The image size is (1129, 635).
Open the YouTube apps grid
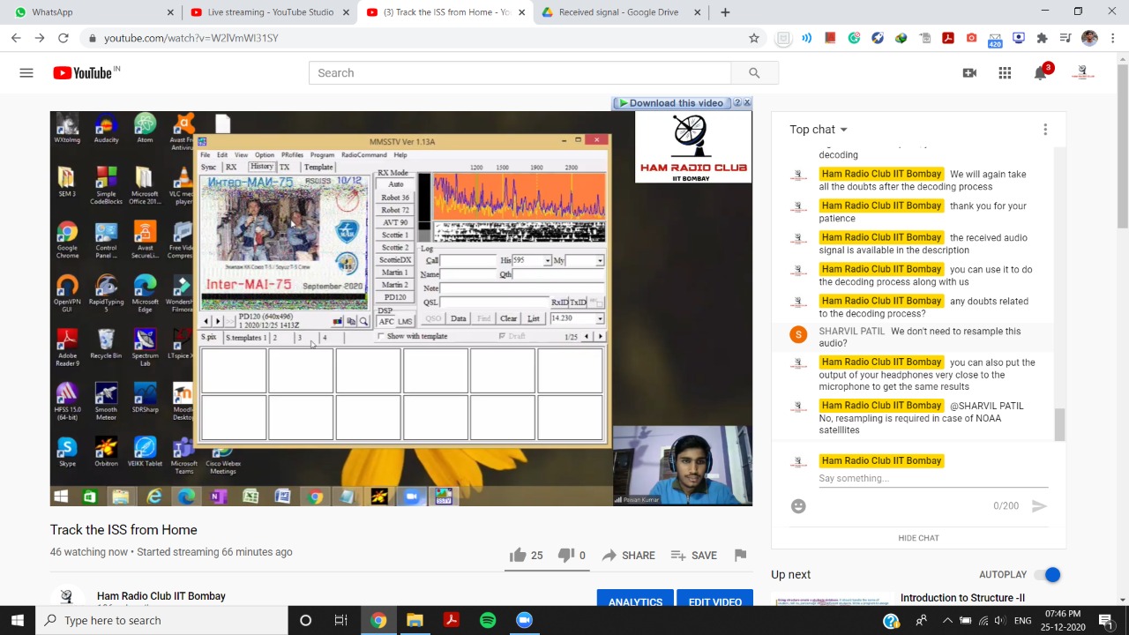[x=1005, y=73]
